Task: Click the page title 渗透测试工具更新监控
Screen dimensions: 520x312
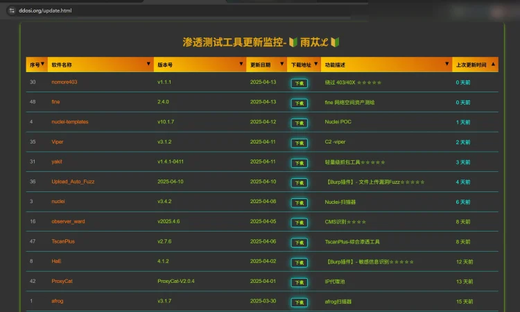Action: coord(233,42)
